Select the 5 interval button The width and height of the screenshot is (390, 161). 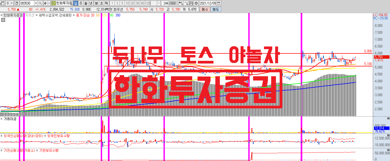pyautogui.click(x=122, y=3)
